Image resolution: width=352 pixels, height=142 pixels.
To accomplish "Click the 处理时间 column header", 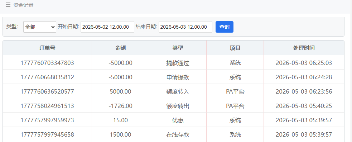I will pos(304,48).
